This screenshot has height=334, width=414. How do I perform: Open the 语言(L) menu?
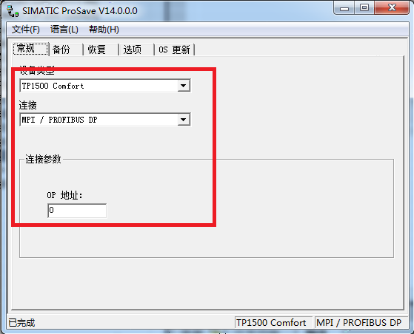click(x=64, y=30)
